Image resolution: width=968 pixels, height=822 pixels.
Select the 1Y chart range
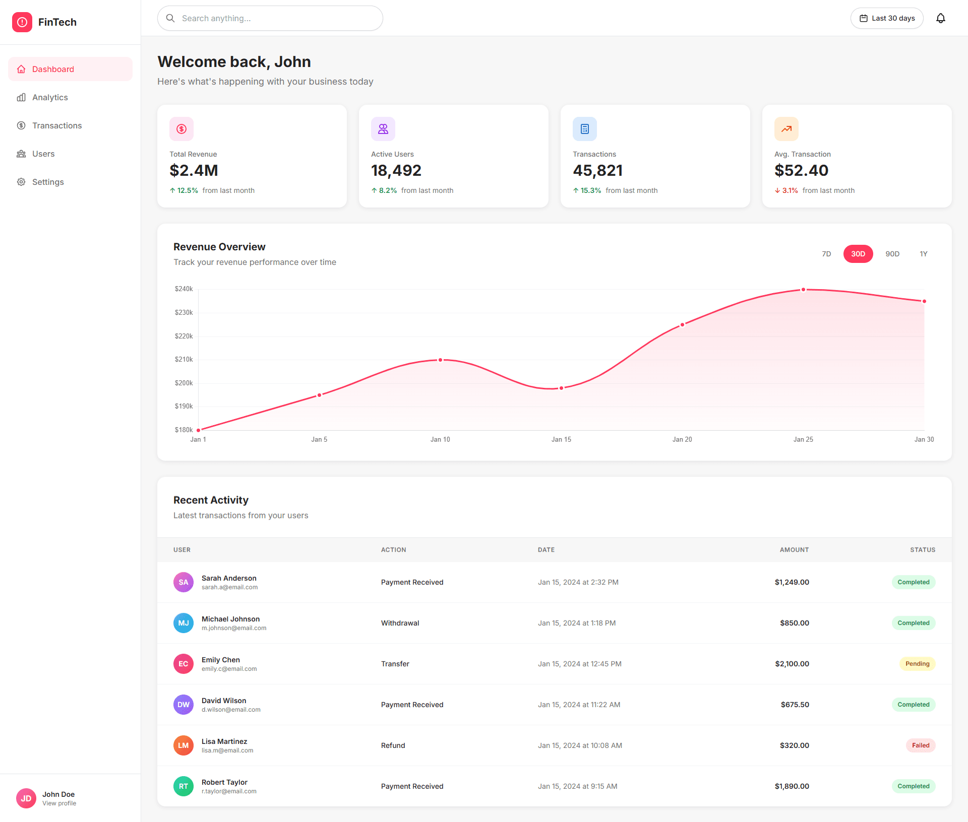[x=923, y=254]
